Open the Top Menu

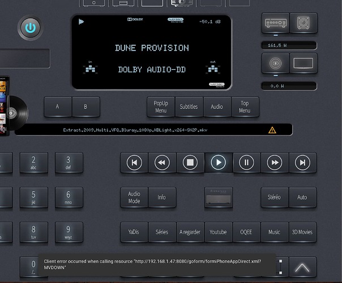pos(245,107)
